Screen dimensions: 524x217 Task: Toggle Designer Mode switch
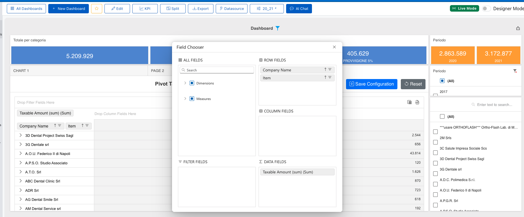(x=486, y=8)
